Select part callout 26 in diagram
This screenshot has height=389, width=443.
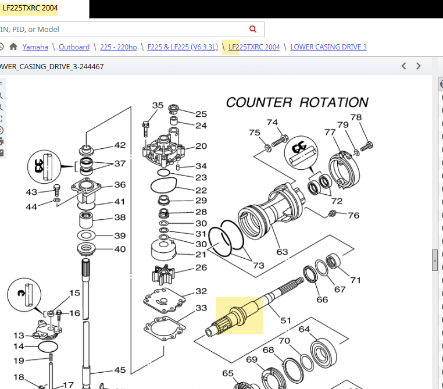201,268
